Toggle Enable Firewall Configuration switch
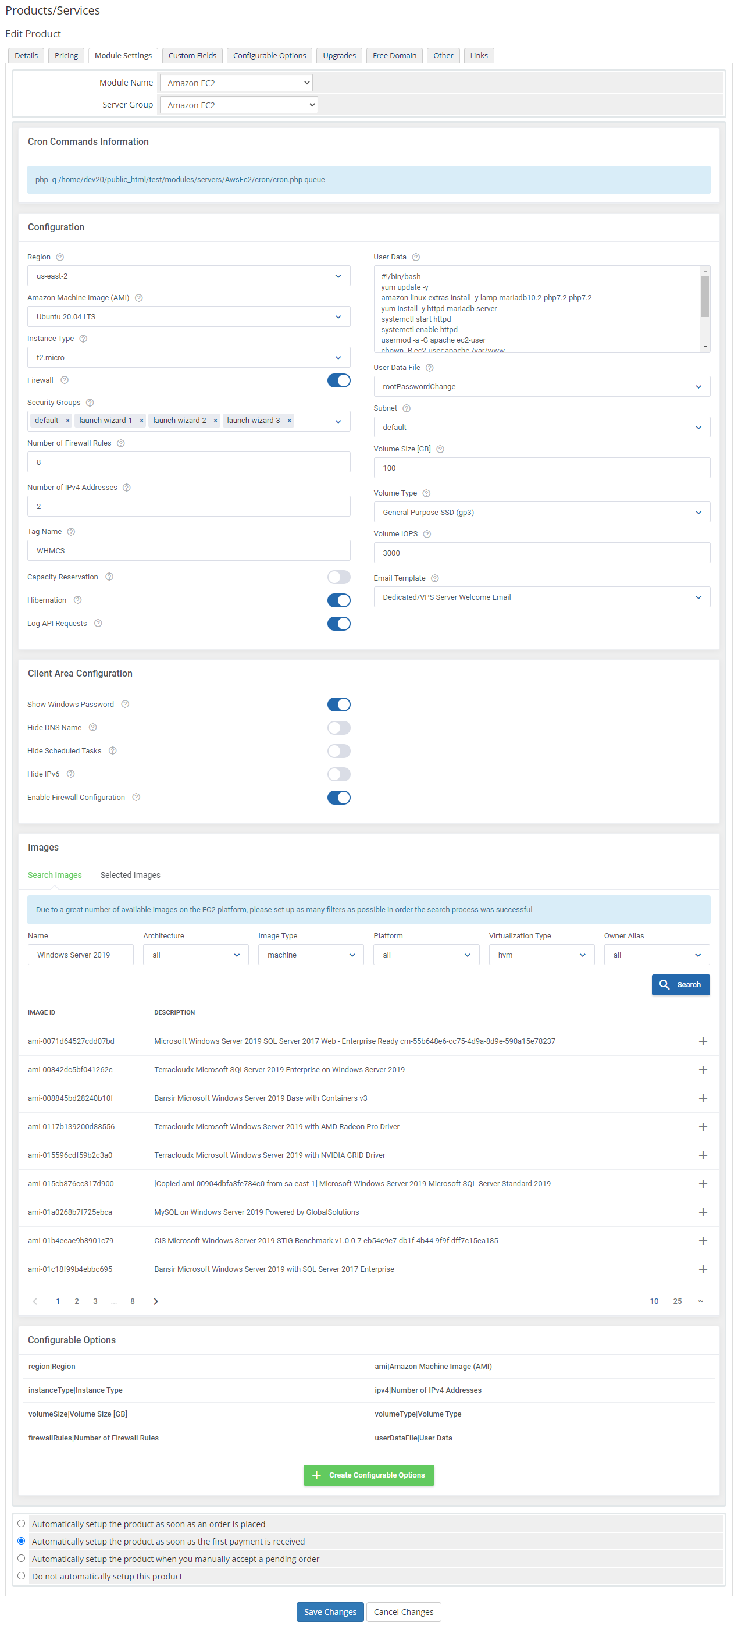The height and width of the screenshot is (1626, 738). [338, 798]
